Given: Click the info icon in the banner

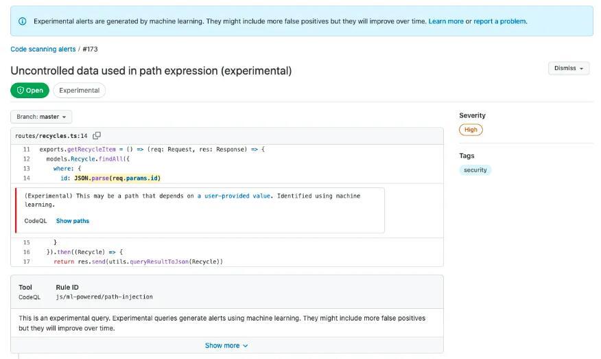Looking at the screenshot, I should 22,21.
